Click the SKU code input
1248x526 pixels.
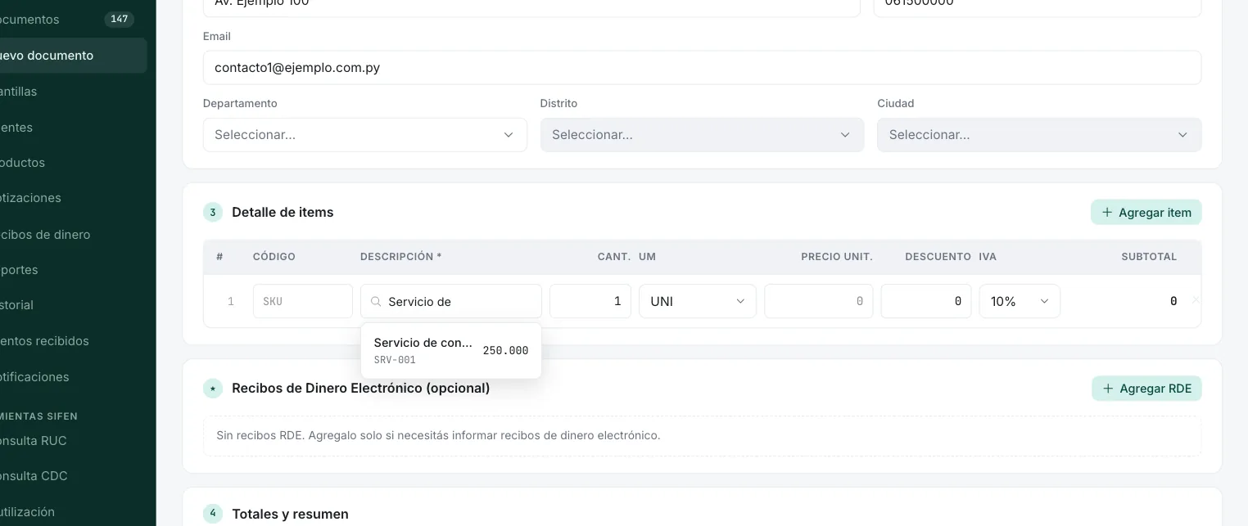click(303, 301)
